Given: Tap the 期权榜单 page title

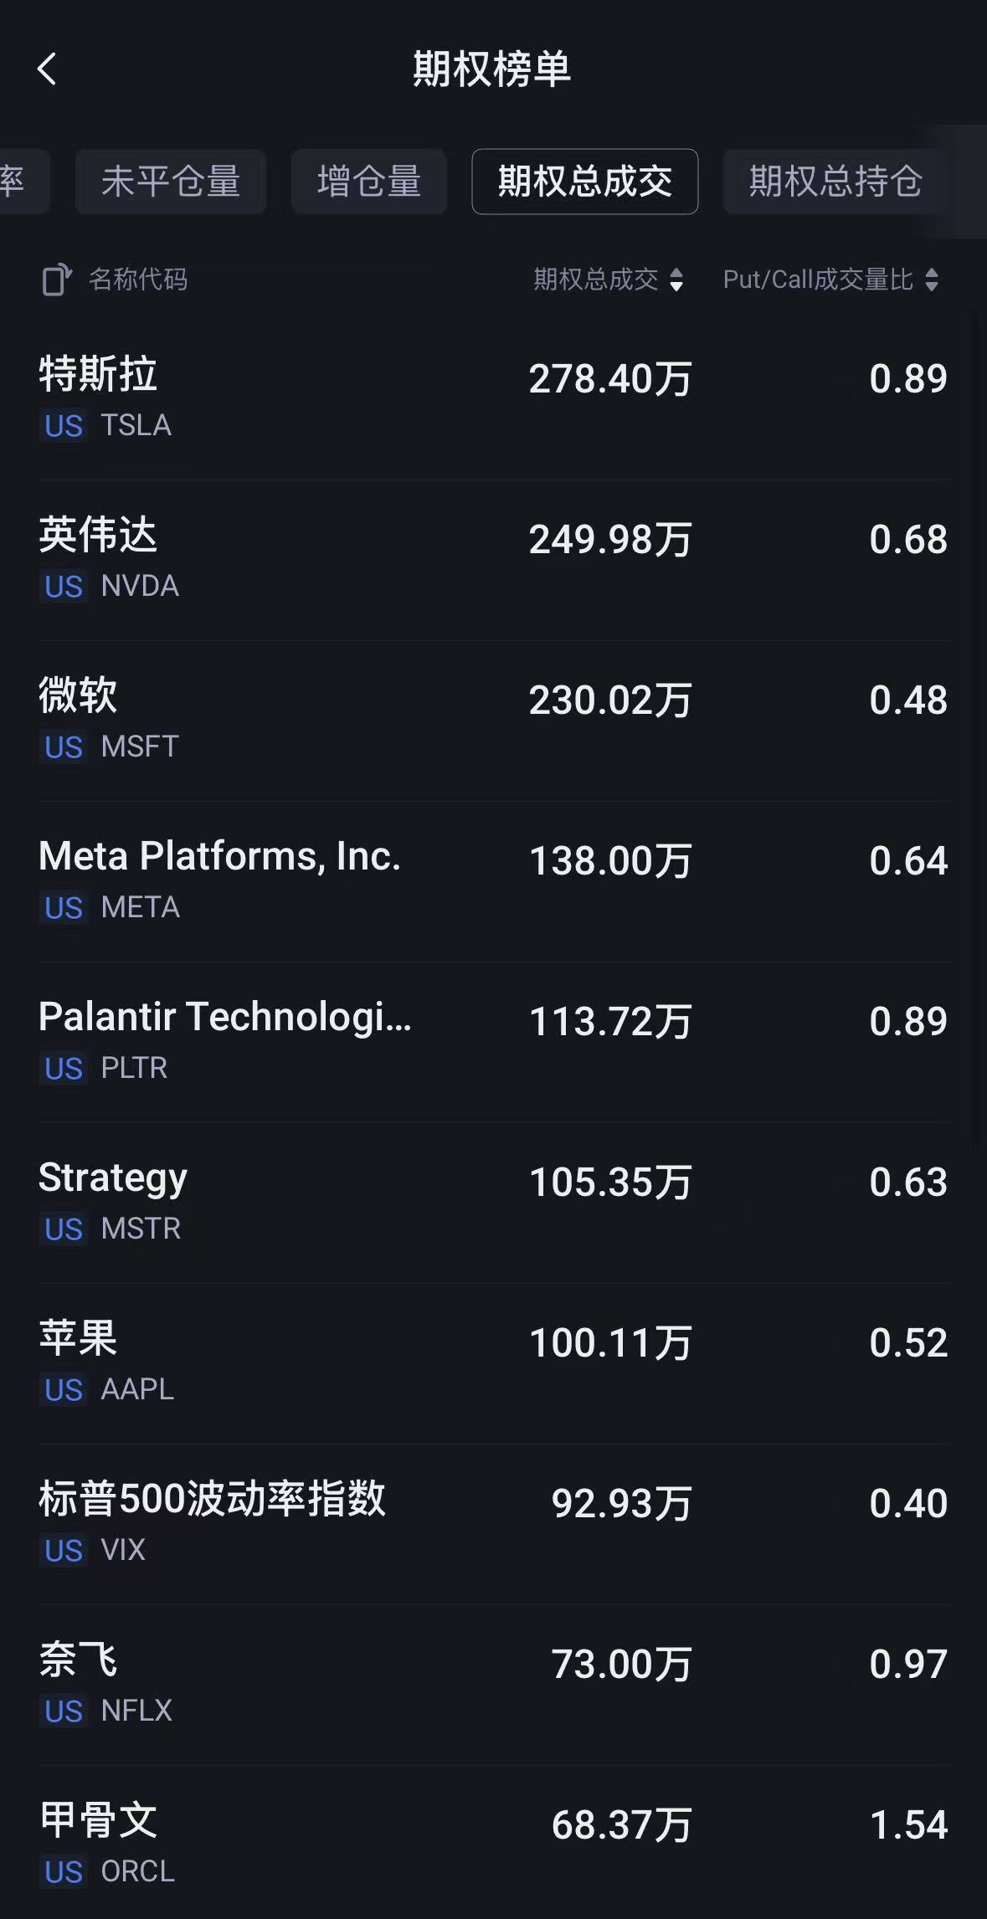Looking at the screenshot, I should [x=492, y=69].
